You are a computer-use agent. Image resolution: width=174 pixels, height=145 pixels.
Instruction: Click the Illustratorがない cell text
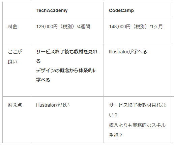point(53,105)
